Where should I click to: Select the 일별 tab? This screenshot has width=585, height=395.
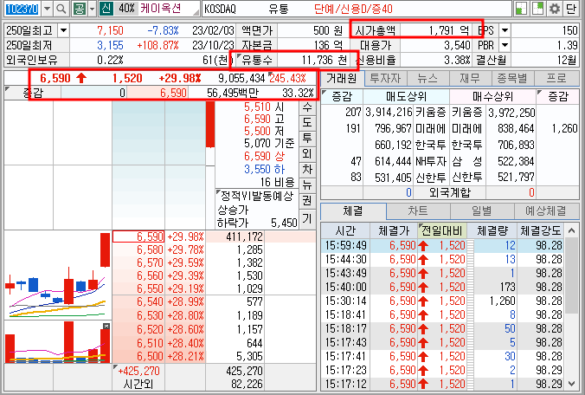[482, 211]
